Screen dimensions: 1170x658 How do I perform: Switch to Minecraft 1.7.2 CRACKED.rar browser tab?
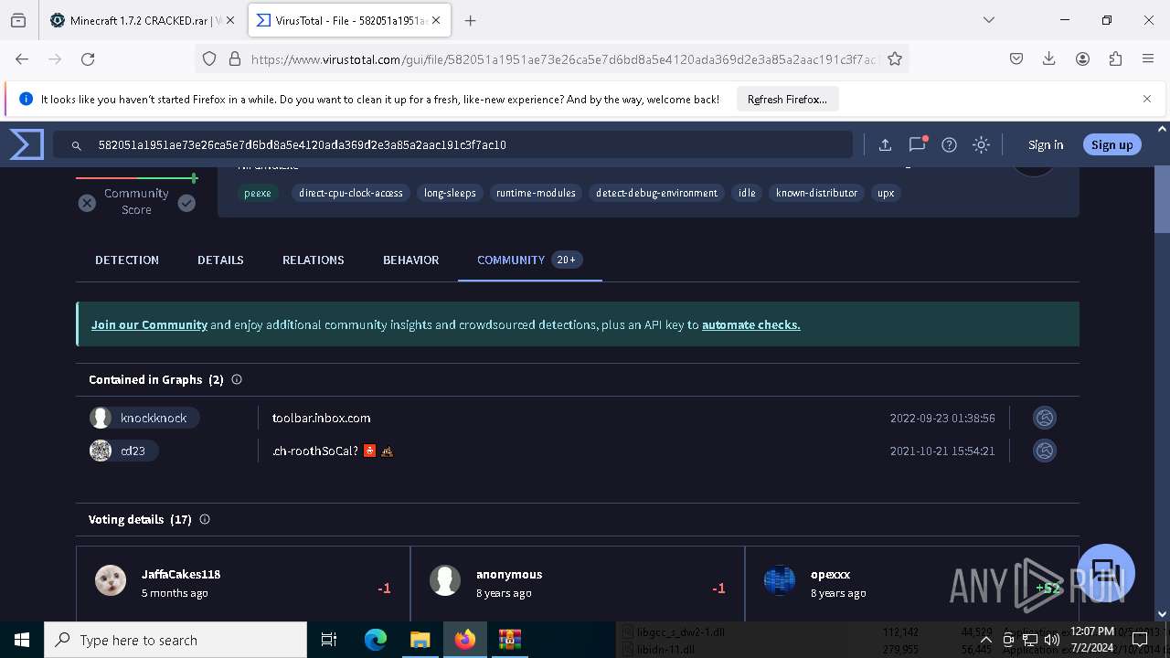pos(142,20)
